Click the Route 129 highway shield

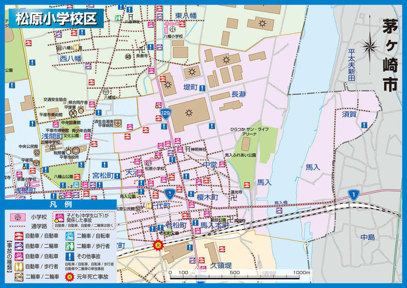pyautogui.click(x=165, y=113)
